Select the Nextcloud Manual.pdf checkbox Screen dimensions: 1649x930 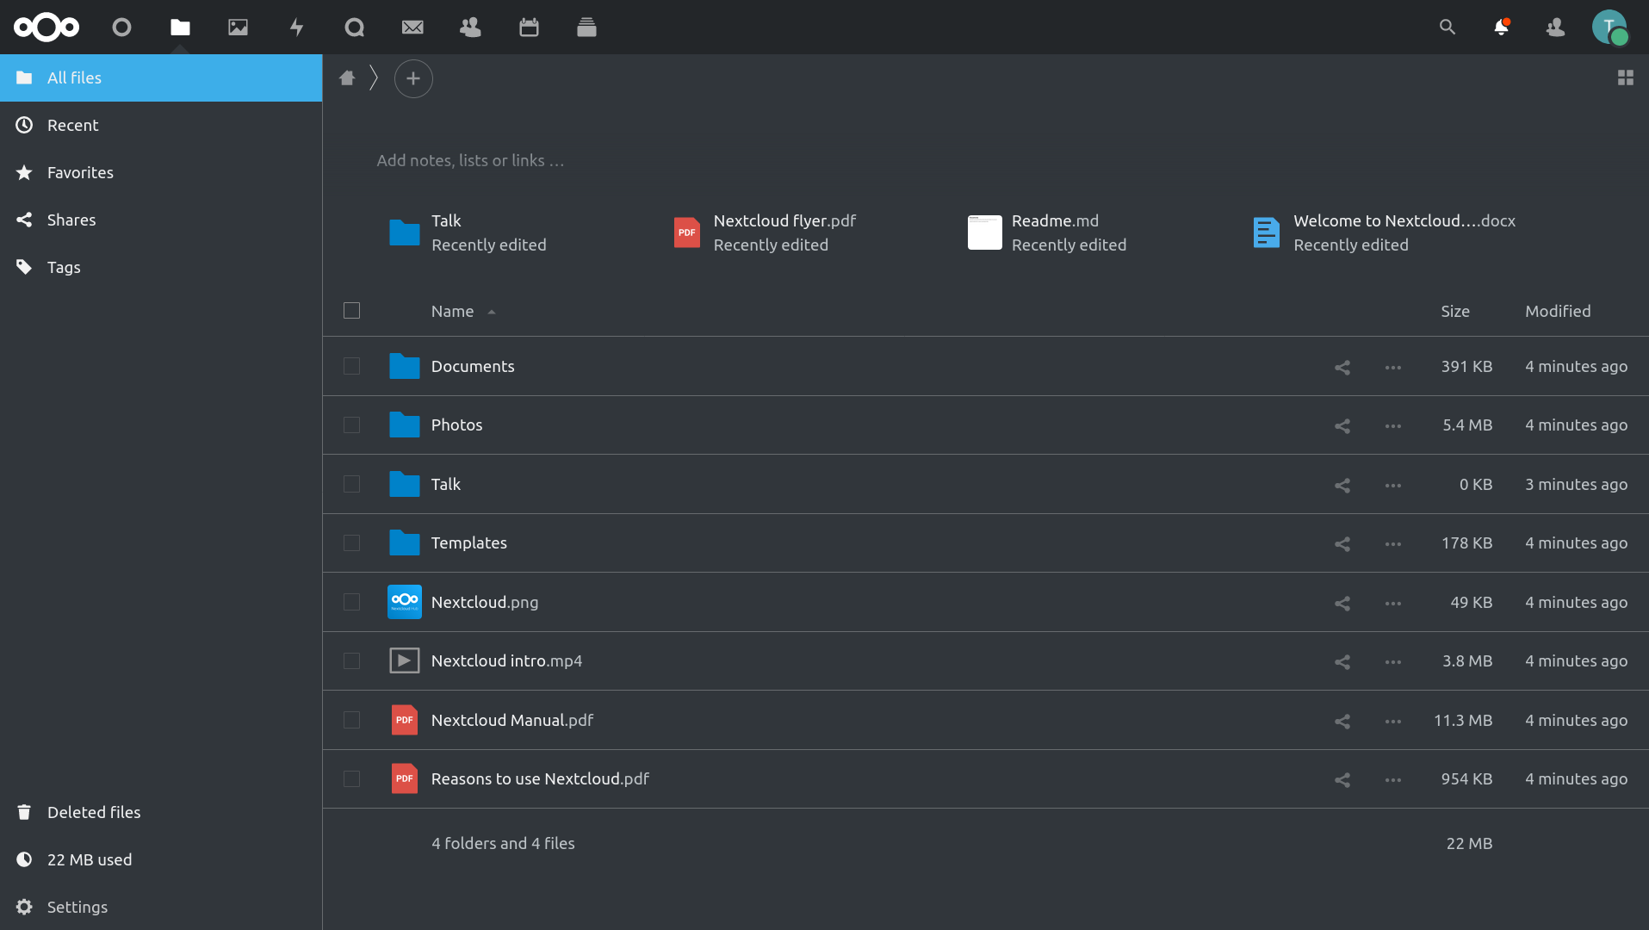coord(351,720)
